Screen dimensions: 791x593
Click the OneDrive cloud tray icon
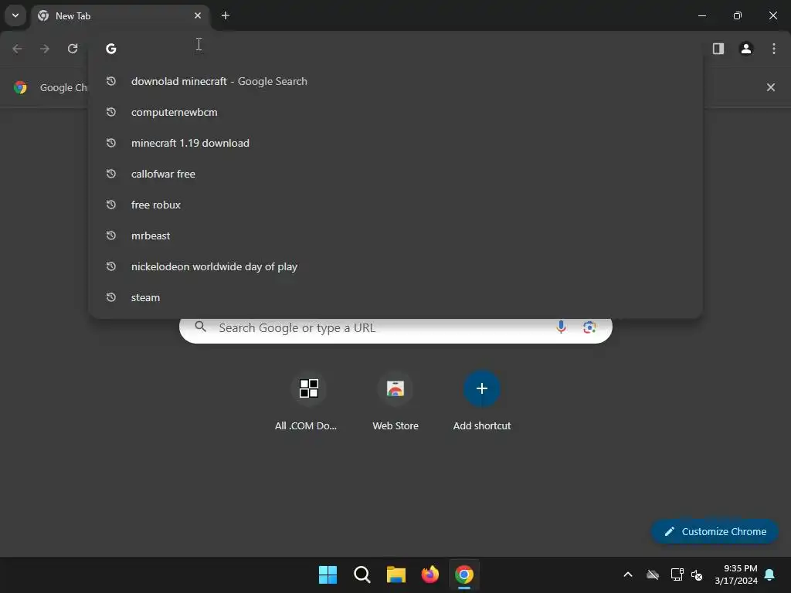[x=653, y=574]
